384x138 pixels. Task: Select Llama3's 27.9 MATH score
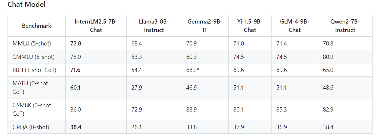(137, 88)
